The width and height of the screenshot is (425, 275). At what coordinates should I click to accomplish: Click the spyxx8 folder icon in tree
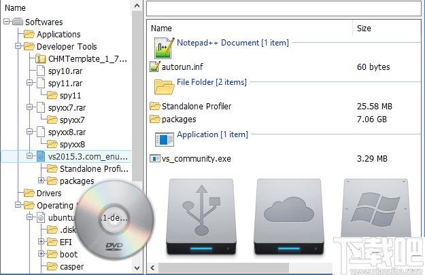(52, 144)
